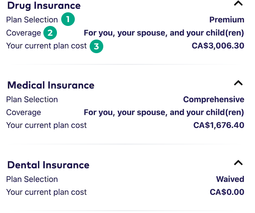
Task: Click the Waived dental plan value
Action: tap(230, 179)
